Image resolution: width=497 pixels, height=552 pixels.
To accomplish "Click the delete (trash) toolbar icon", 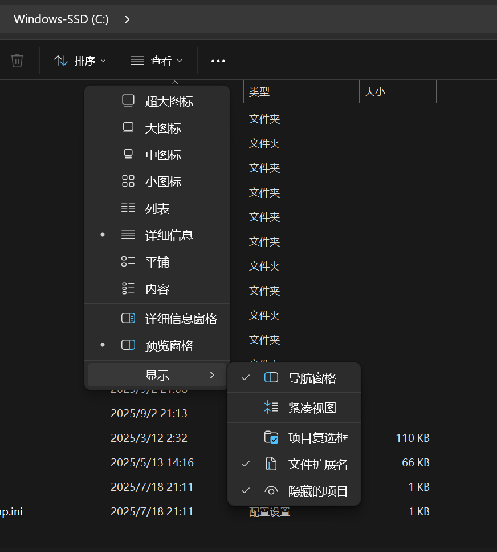I will pos(17,61).
